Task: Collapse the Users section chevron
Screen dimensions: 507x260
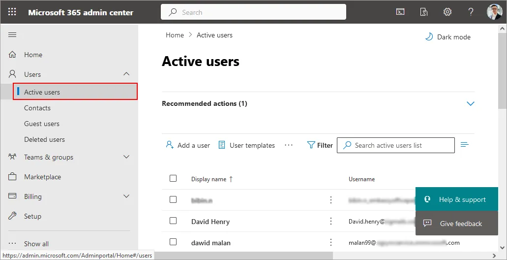Action: point(126,74)
